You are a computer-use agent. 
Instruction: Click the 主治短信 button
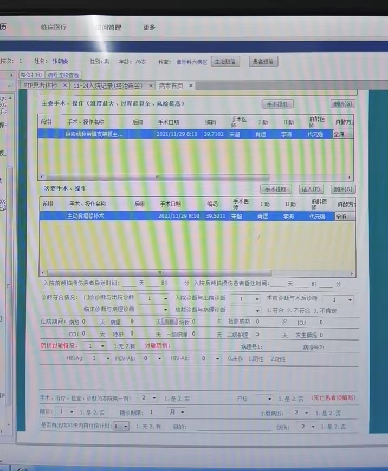pyautogui.click(x=225, y=62)
